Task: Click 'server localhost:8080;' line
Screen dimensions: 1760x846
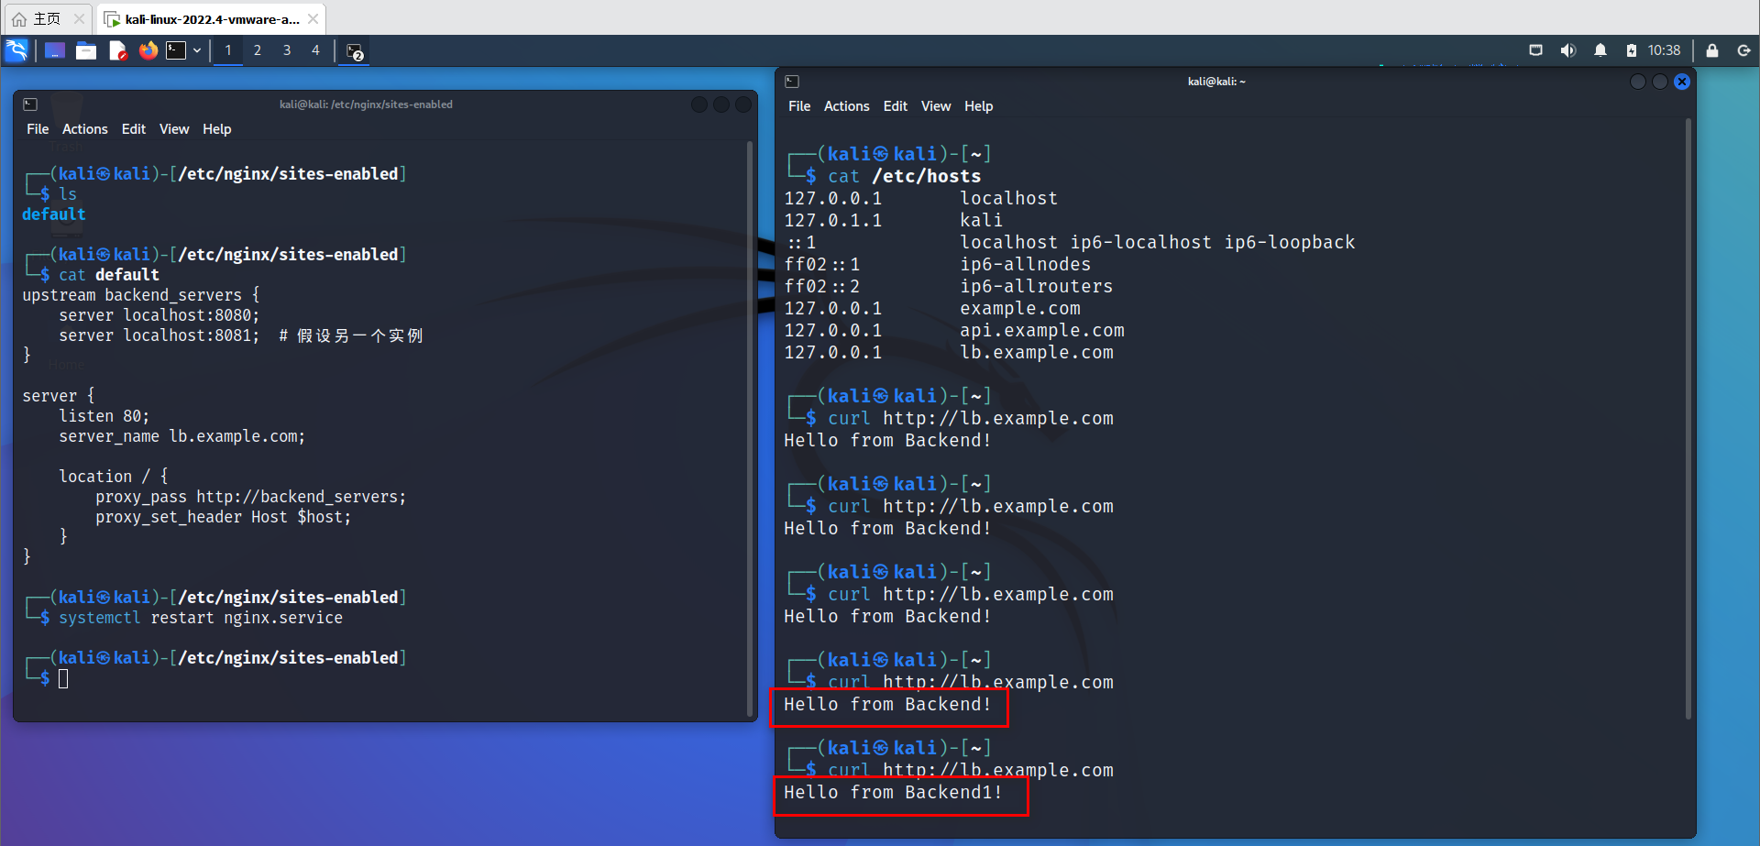Action: tap(159, 315)
